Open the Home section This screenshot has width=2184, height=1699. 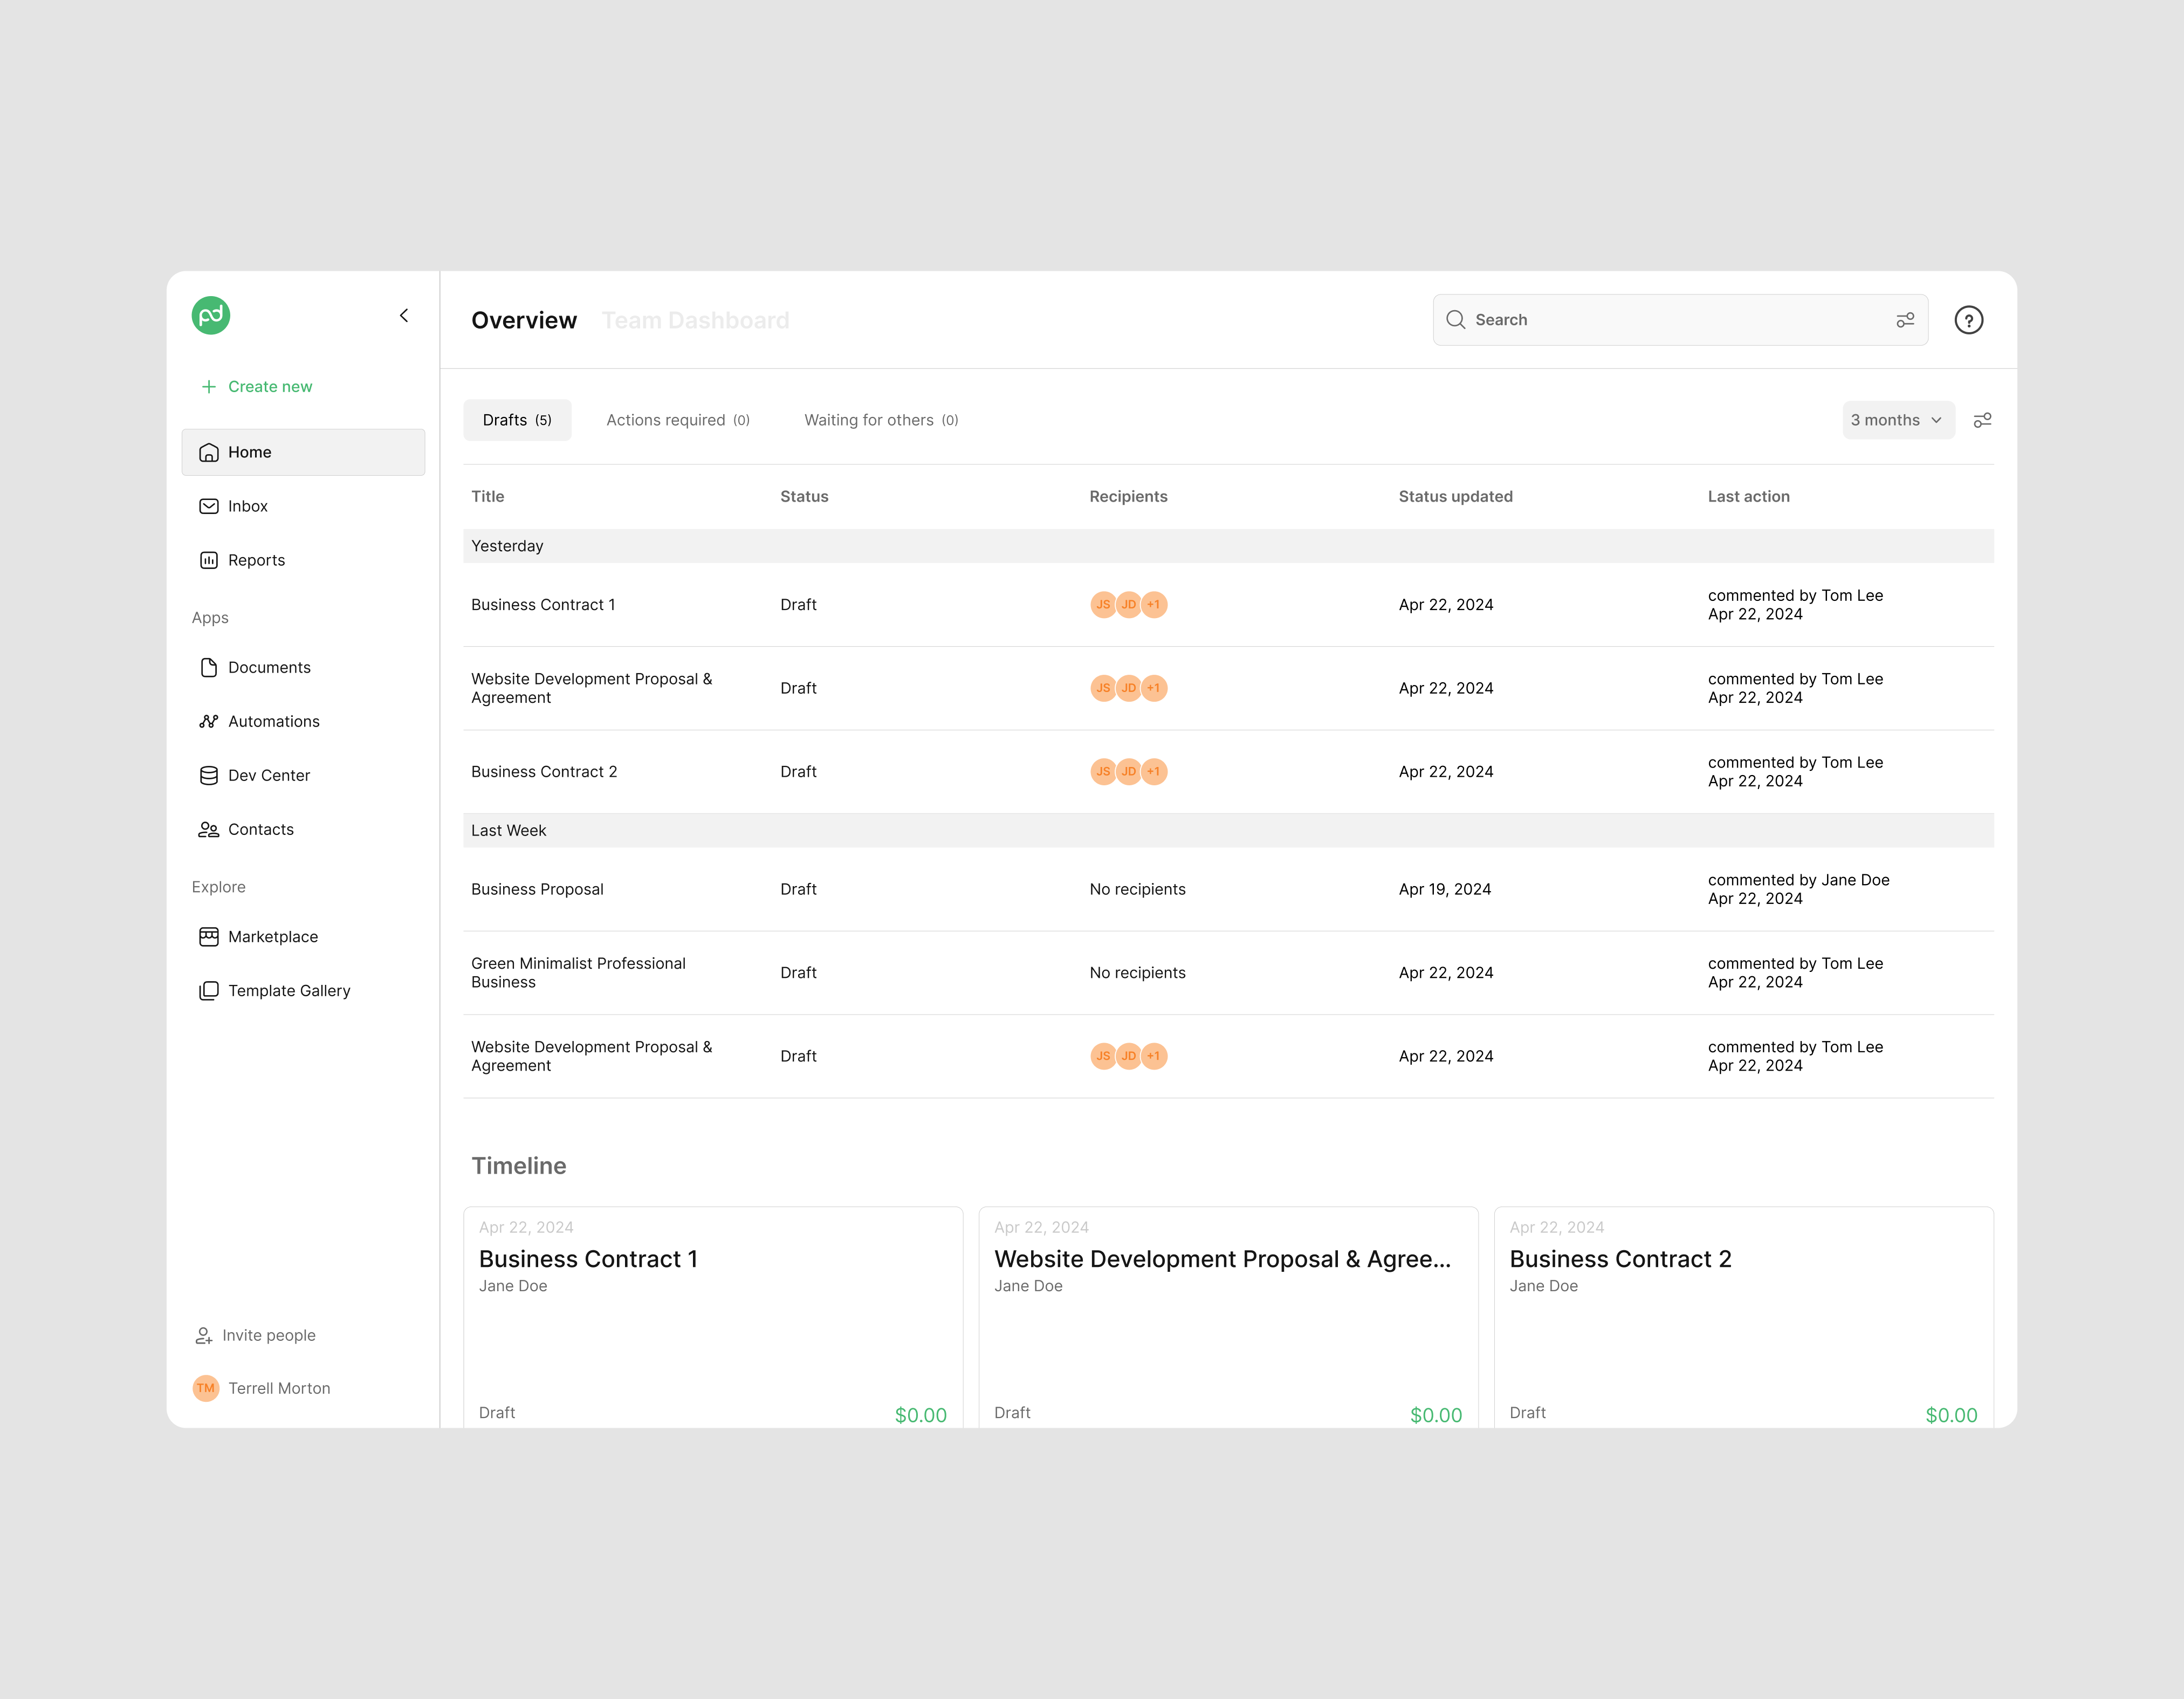[303, 452]
